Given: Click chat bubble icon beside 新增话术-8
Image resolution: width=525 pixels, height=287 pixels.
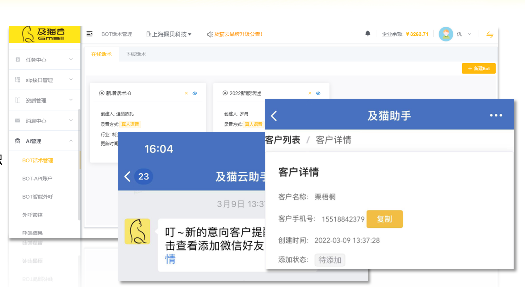Looking at the screenshot, I should point(102,93).
